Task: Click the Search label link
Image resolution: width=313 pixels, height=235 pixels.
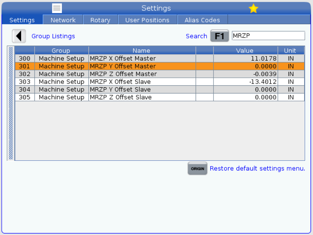Action: 196,36
